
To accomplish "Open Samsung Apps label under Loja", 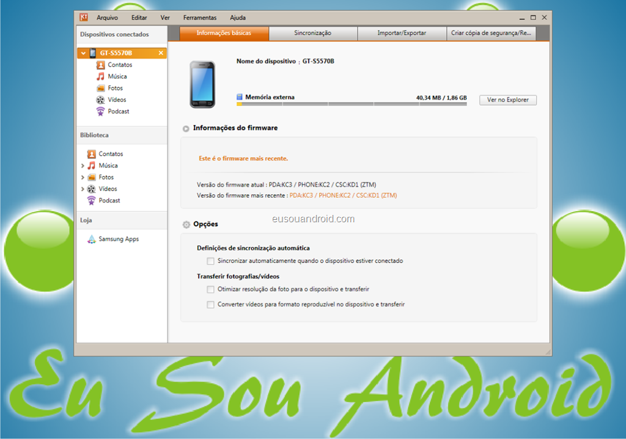I will [x=119, y=239].
